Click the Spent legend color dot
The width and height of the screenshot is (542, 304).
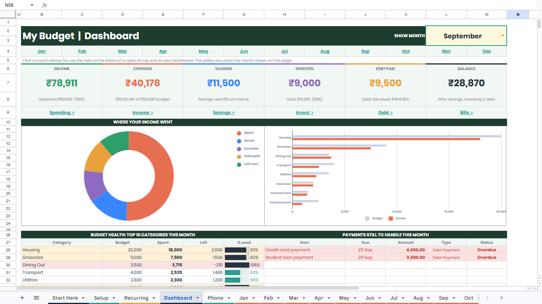point(239,133)
